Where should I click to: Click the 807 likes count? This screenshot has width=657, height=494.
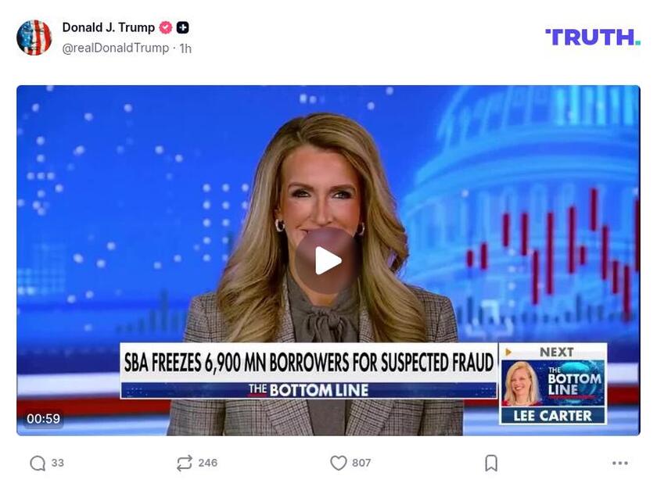point(361,463)
